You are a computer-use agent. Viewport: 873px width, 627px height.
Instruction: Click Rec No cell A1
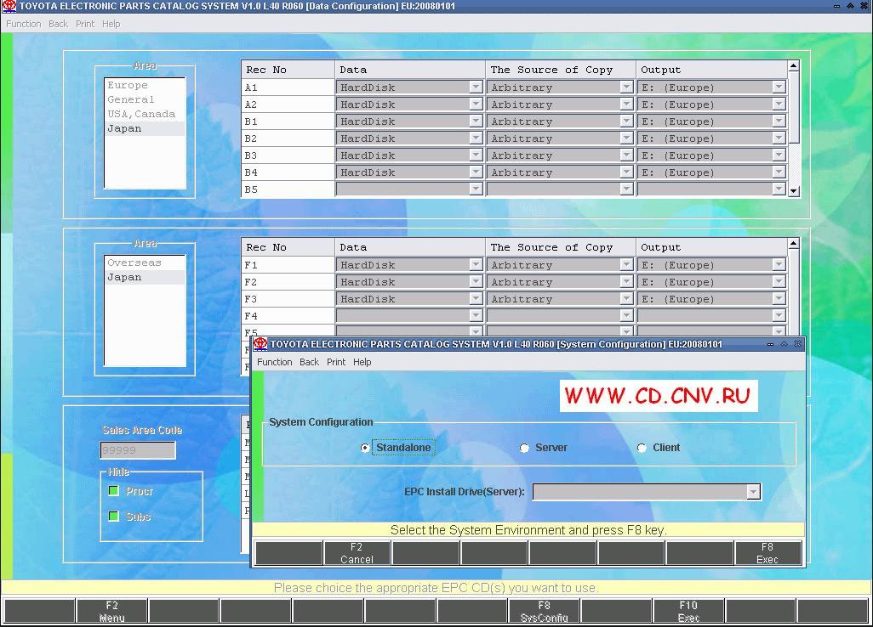(288, 88)
